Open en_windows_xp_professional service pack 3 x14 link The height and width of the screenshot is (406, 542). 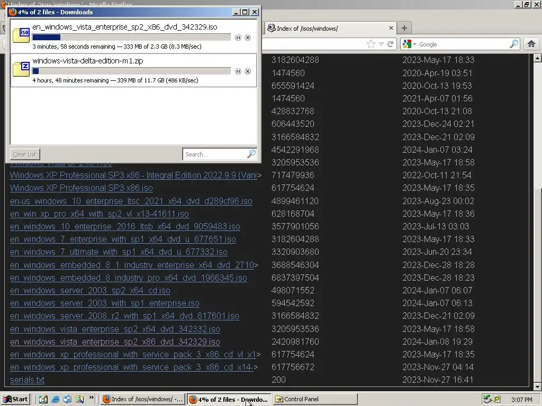[x=132, y=367]
